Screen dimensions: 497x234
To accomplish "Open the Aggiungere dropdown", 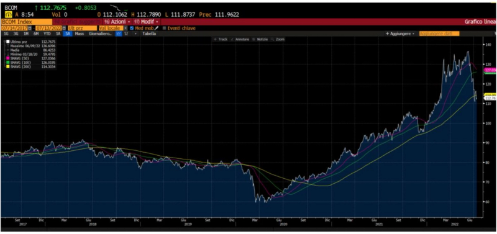I will [x=400, y=34].
